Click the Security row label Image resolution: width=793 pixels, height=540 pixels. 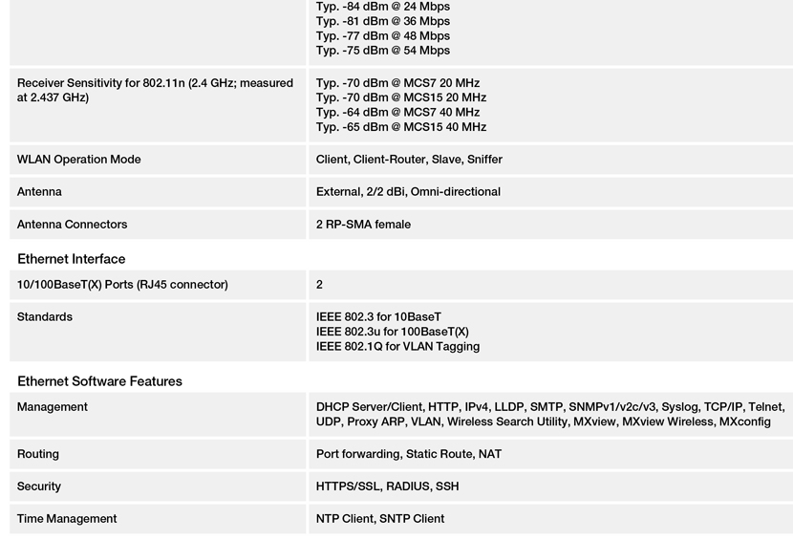39,486
